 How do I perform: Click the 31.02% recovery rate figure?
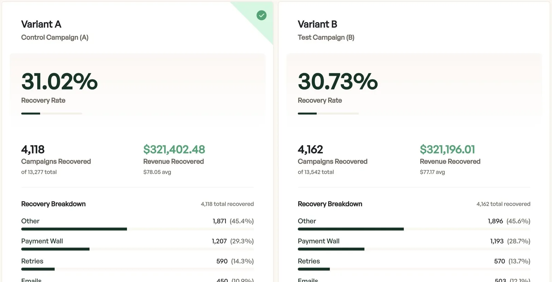[x=59, y=82]
